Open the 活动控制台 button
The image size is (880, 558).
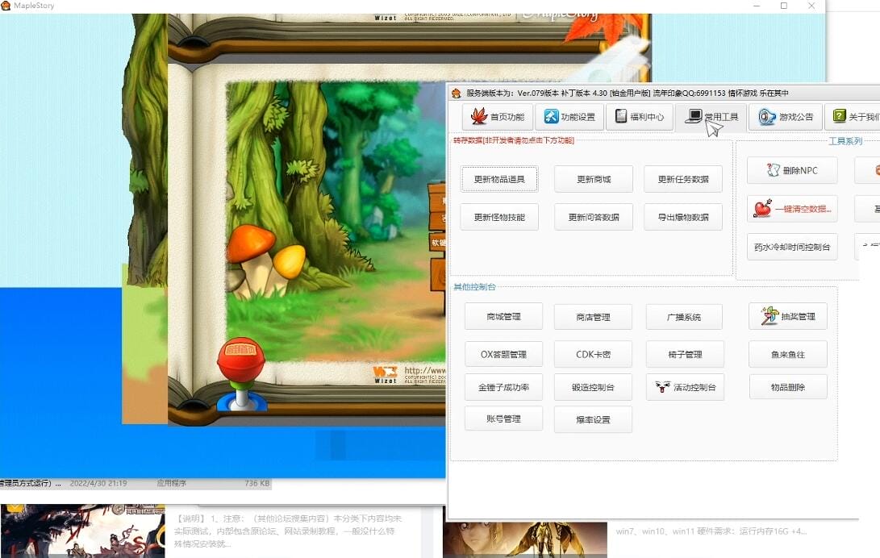pyautogui.click(x=685, y=387)
